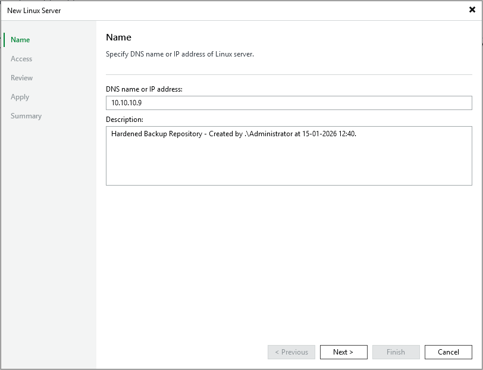Image resolution: width=483 pixels, height=370 pixels.
Task: Cancel the new server wizard
Action: point(448,352)
